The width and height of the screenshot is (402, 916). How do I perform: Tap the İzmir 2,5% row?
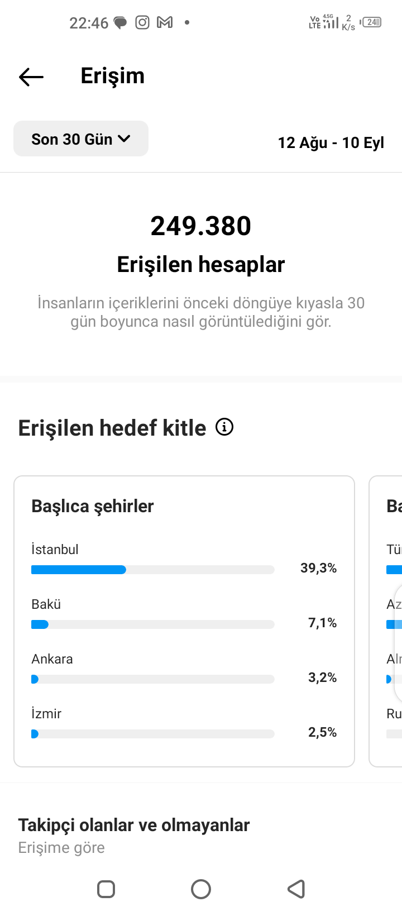(x=184, y=723)
